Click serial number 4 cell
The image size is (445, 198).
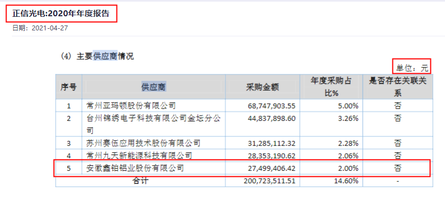pyautogui.click(x=68, y=156)
